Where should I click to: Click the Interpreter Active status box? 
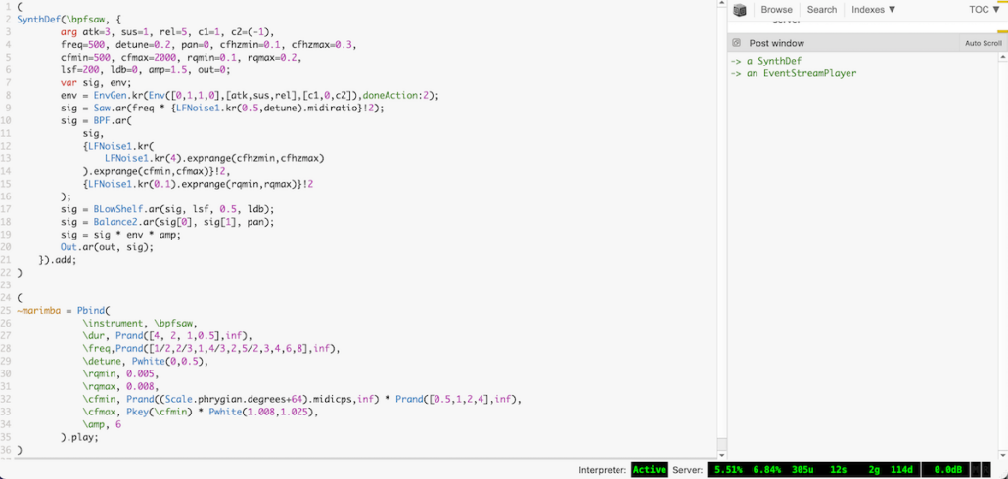[649, 470]
